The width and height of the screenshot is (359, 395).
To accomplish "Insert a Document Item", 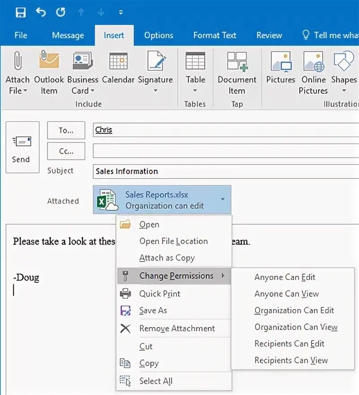I will click(237, 73).
